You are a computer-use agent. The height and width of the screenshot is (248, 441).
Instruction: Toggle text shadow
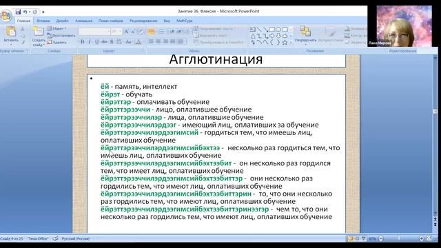click(112, 41)
